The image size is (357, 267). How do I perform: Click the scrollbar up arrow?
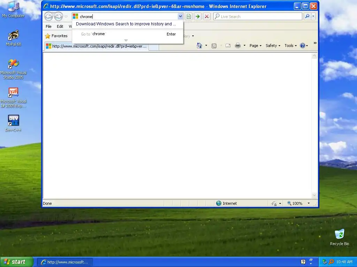(x=314, y=56)
